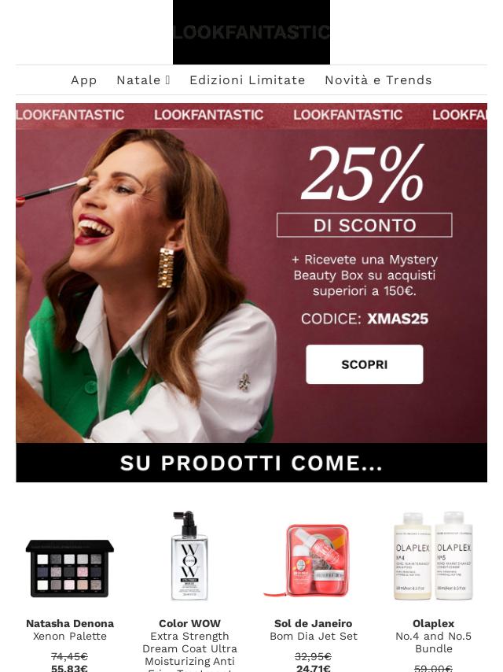Open the Color WOW spray bottle image
The height and width of the screenshot is (672, 503).
click(x=189, y=556)
